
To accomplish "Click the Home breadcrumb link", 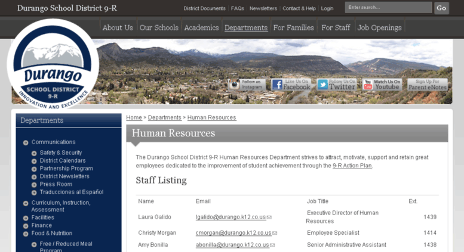I will click(x=134, y=117).
